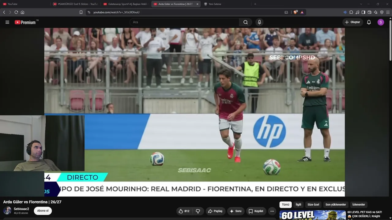Click the blue sound-waves toolbar icon
This screenshot has height=220, width=392.
pyautogui.click(x=345, y=12)
